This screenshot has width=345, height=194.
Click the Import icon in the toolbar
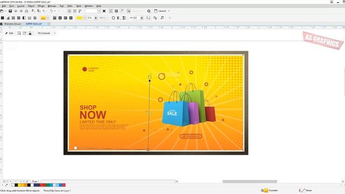[x=70, y=11]
